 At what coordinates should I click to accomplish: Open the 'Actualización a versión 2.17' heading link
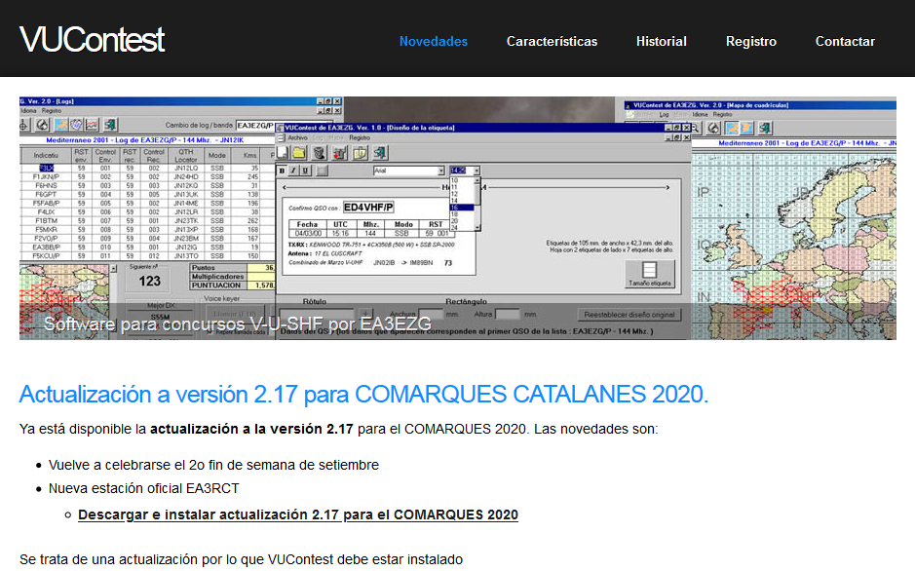pos(363,395)
